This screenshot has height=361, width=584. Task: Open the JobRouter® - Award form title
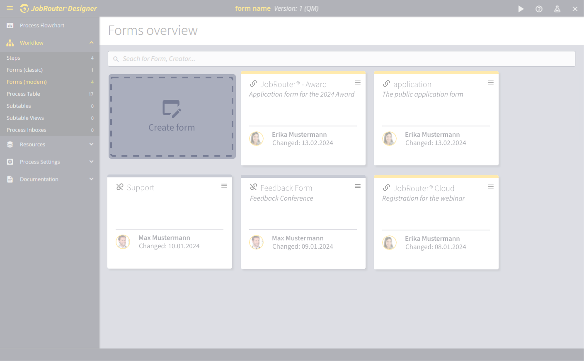[x=293, y=85]
